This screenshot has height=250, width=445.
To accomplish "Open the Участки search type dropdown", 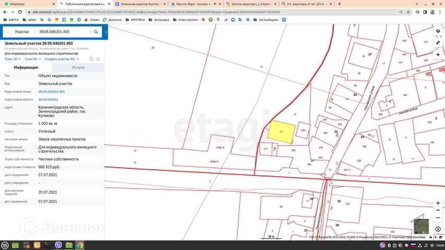I will pyautogui.click(x=22, y=32).
